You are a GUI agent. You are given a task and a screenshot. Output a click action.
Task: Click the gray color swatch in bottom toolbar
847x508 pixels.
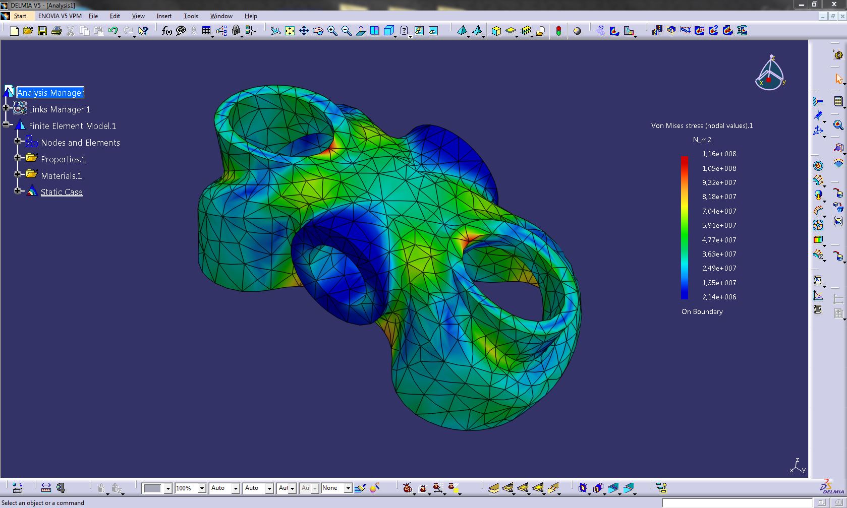(152, 488)
